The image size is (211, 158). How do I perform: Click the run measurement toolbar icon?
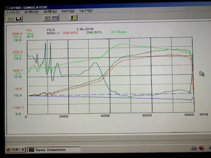[47, 18]
